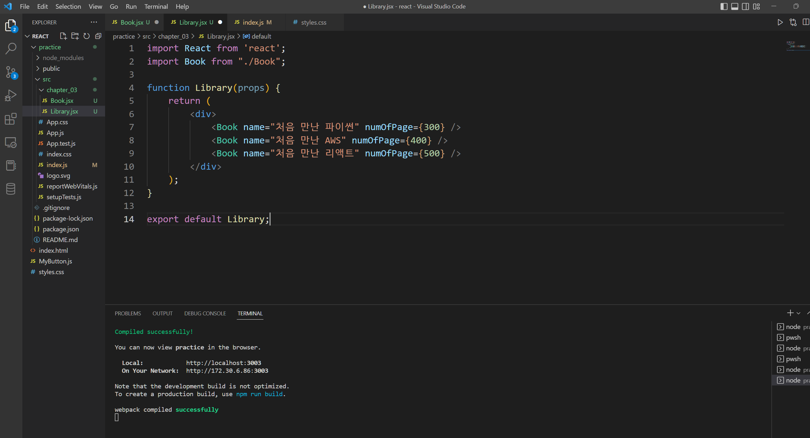
Task: Refresh the Explorer file tree
Action: [x=87, y=36]
